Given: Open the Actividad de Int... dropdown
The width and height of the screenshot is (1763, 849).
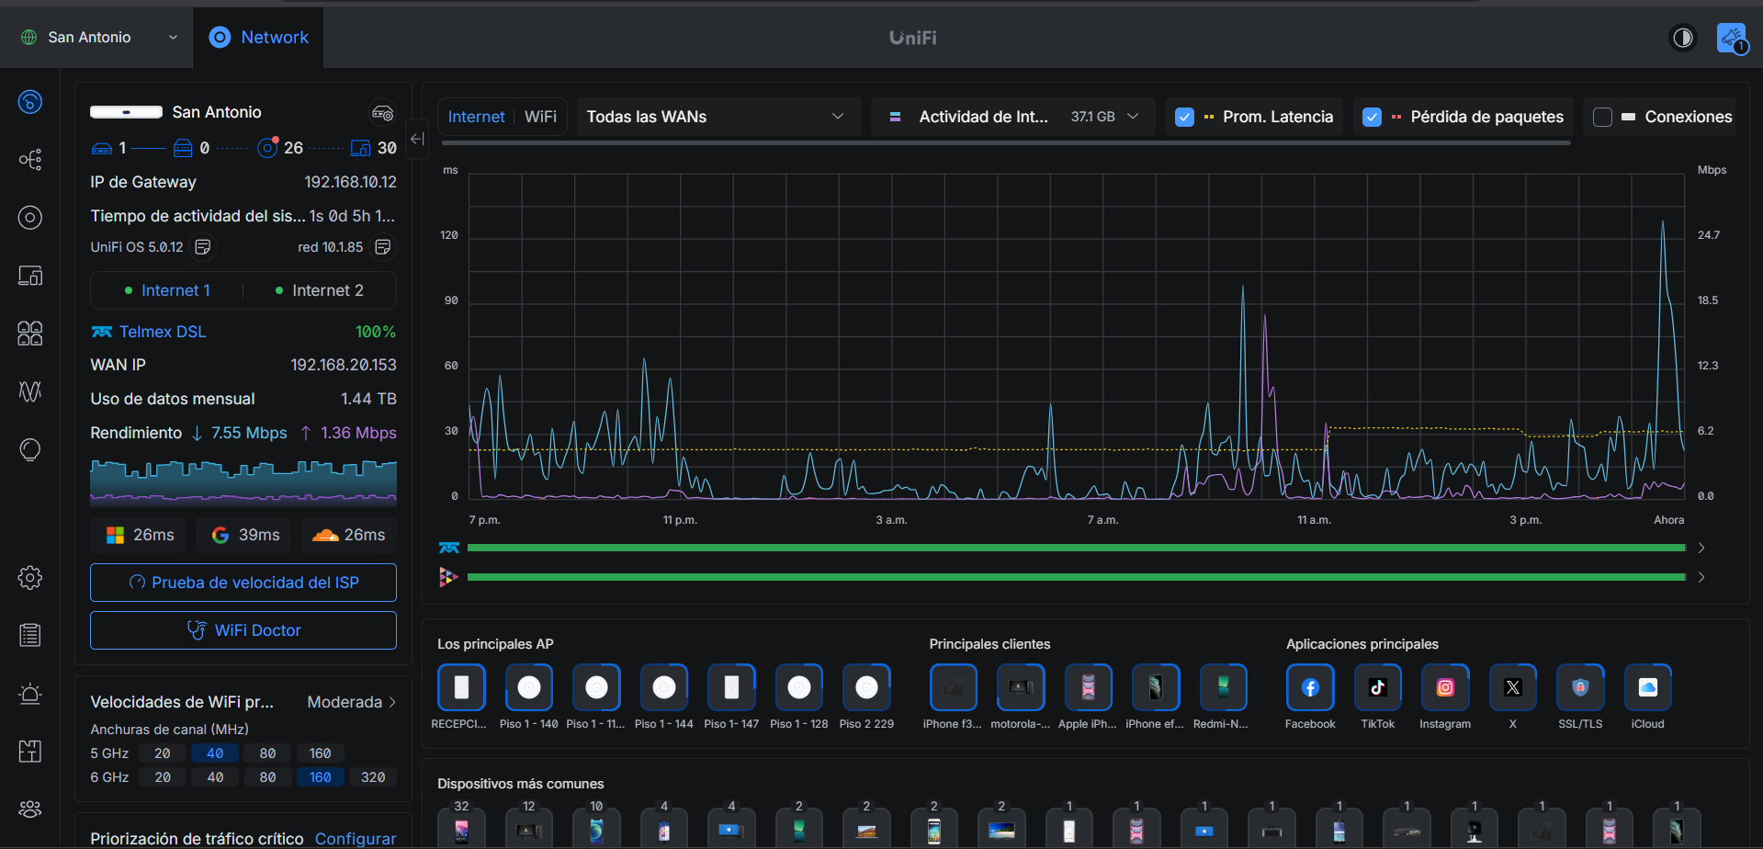Looking at the screenshot, I should tap(1013, 117).
